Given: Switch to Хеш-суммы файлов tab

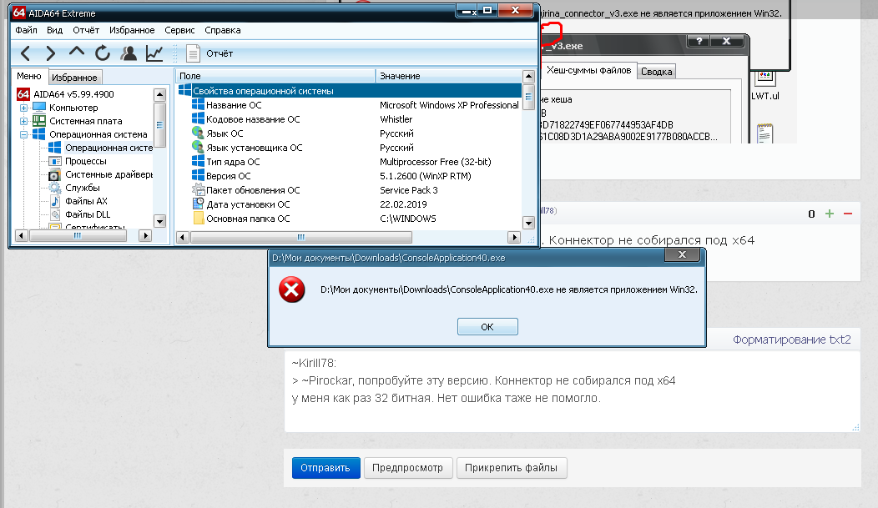Looking at the screenshot, I should tap(588, 70).
